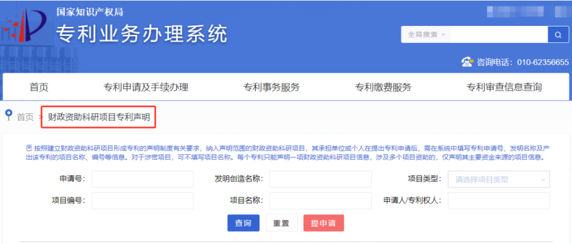Expand the 项目类型 select dropdown

[x=498, y=179]
